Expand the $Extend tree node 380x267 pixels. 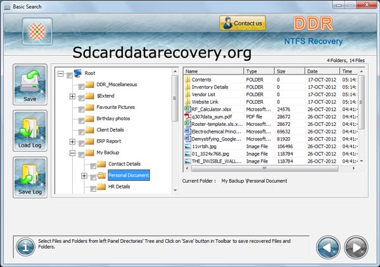point(72,96)
